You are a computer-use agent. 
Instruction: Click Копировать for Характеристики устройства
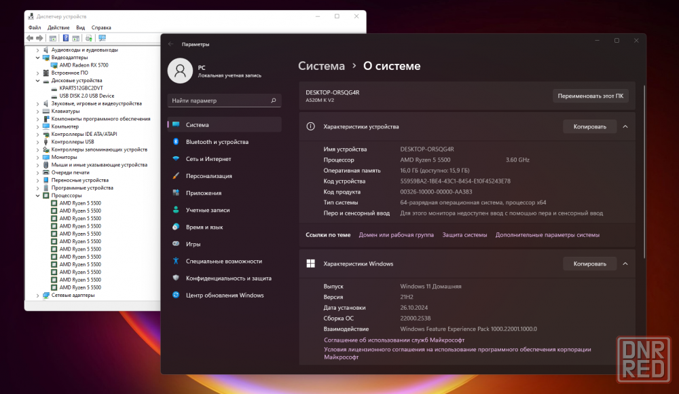click(x=590, y=126)
